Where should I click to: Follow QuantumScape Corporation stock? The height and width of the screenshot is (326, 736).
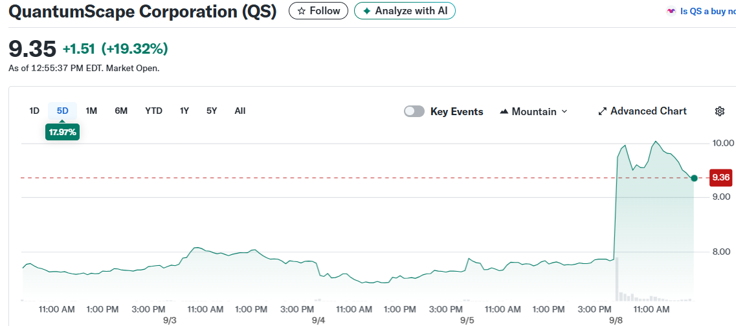coord(318,11)
